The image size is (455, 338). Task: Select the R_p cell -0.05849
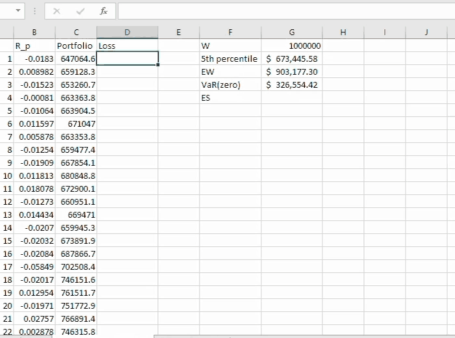(x=34, y=266)
